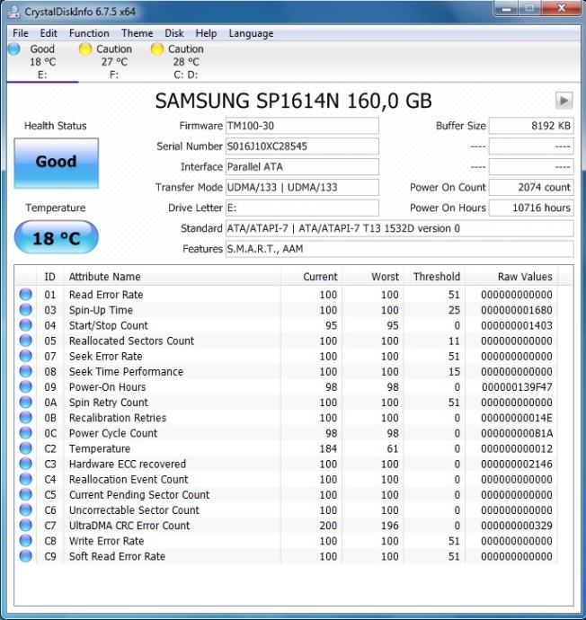This screenshot has height=620, width=586.
Task: Click the 18 °C temperature button
Action: click(x=56, y=237)
